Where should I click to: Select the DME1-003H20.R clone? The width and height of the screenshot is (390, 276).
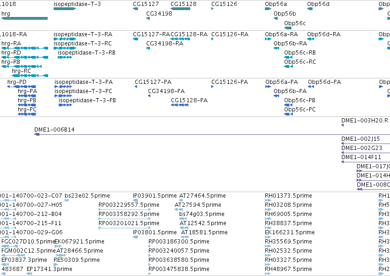pyautogui.click(x=342, y=125)
